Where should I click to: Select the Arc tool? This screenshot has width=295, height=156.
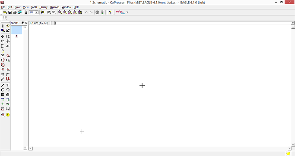point(8,90)
